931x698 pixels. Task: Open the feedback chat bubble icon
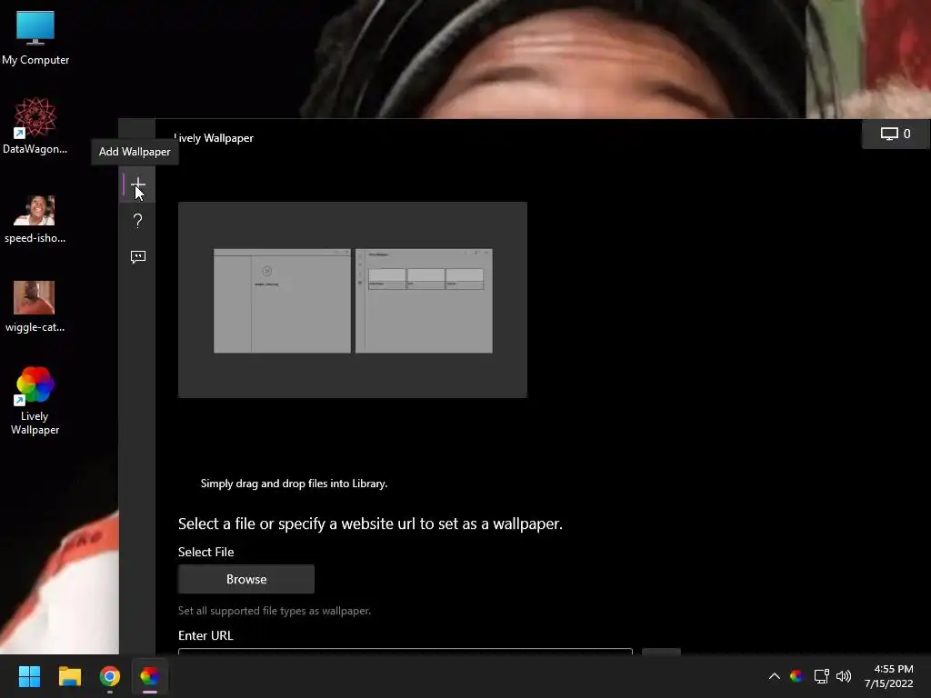click(x=138, y=256)
